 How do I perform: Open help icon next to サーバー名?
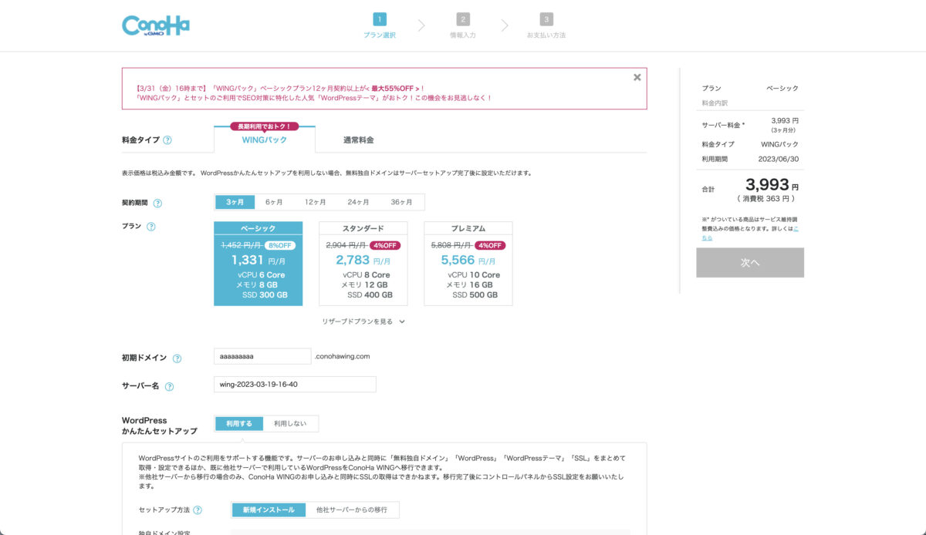[x=169, y=386]
